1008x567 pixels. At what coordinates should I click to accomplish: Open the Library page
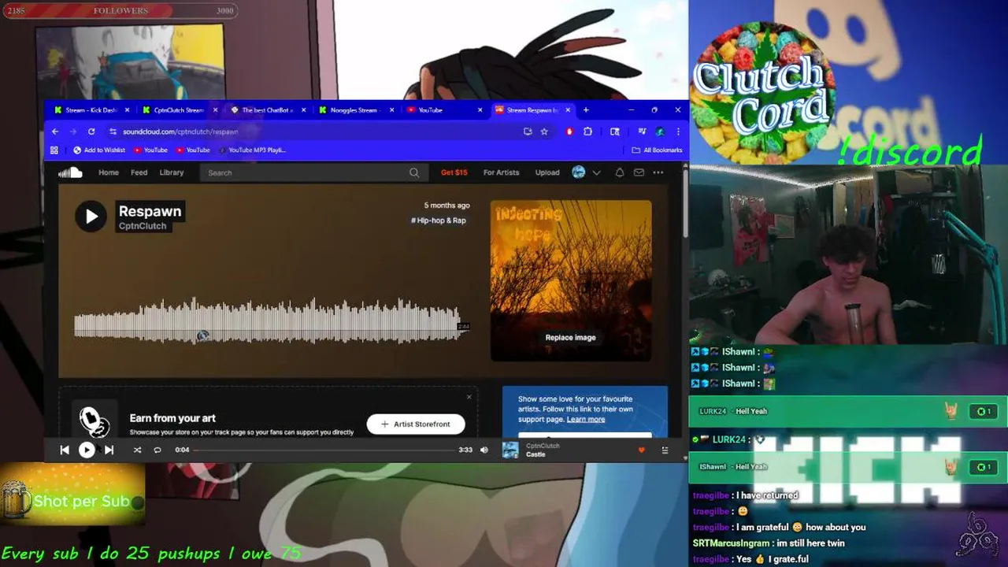171,172
